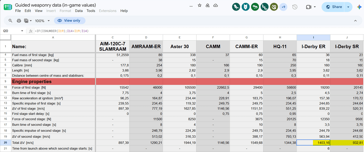
Task: Open the Edit menu
Action: [28, 11]
